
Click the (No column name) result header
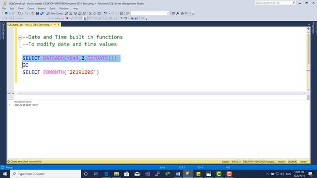point(23,102)
